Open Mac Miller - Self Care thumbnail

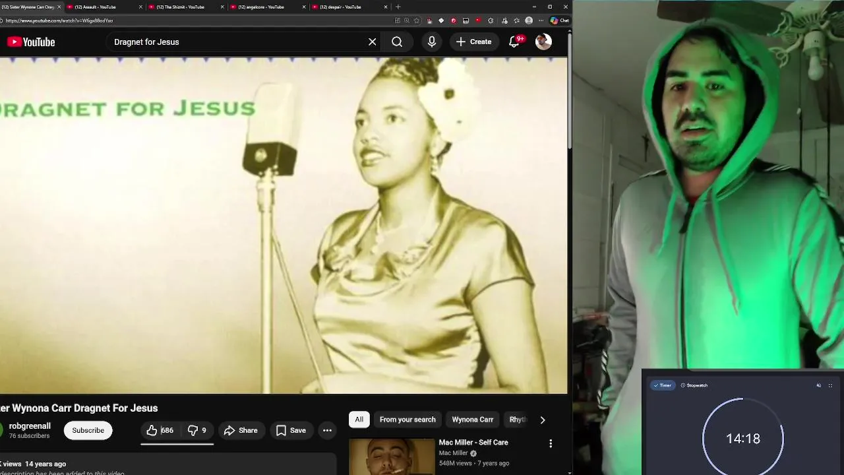392,457
